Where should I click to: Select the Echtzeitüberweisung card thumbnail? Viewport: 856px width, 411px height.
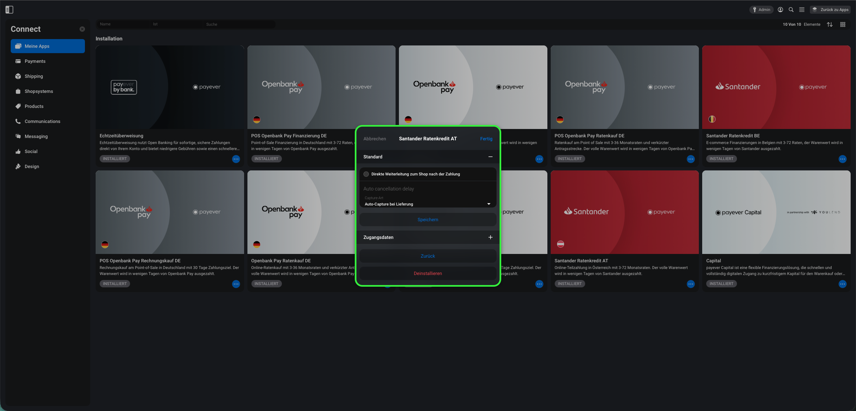click(x=170, y=87)
